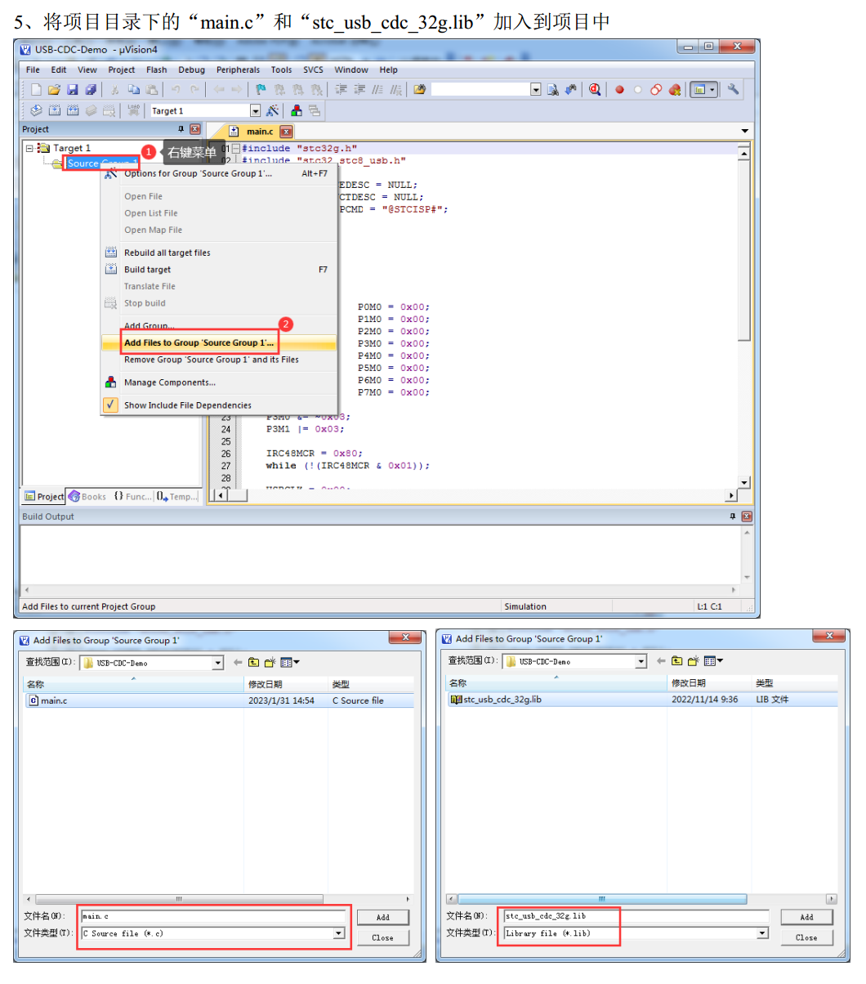Choose Rebuild all target files menu entry

(x=167, y=253)
